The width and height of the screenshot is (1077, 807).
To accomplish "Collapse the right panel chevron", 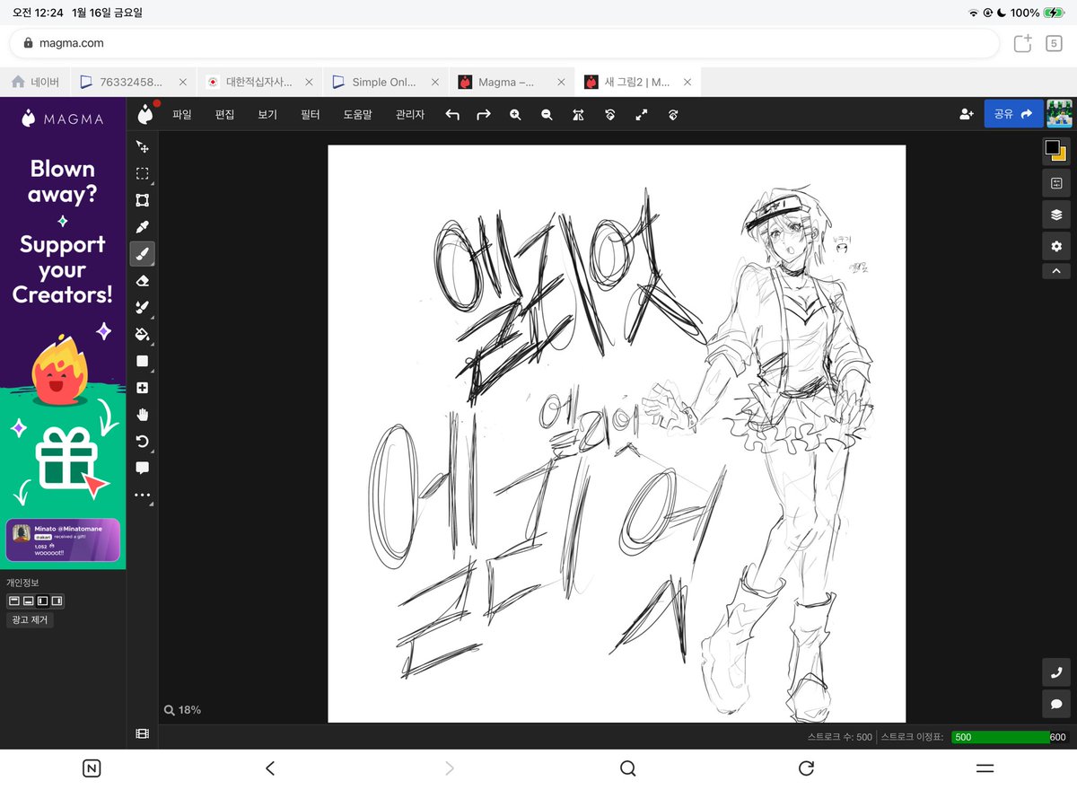I will click(x=1056, y=271).
